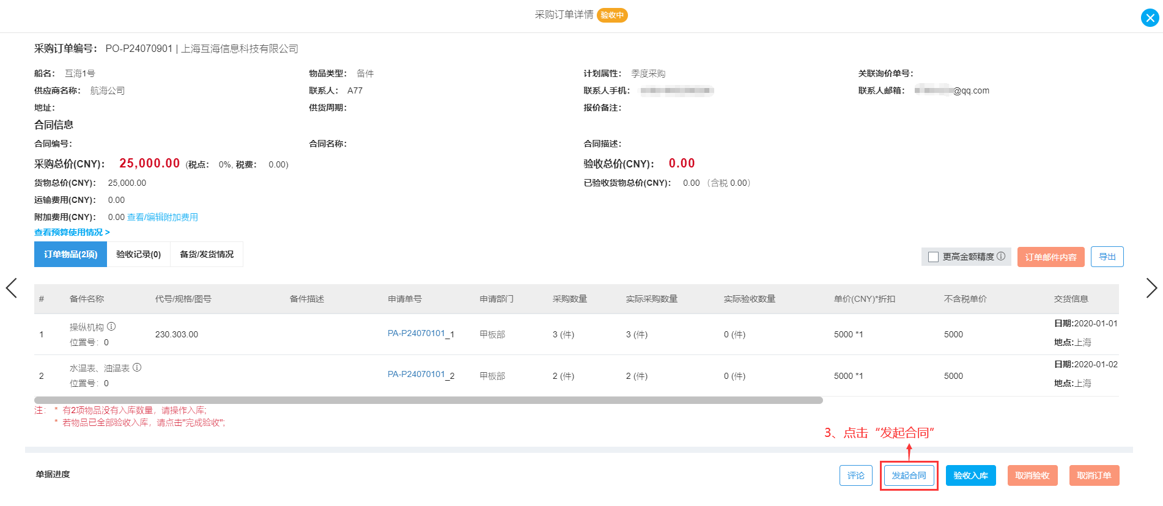
Task: Click the 申请单号 column header
Action: (x=405, y=299)
